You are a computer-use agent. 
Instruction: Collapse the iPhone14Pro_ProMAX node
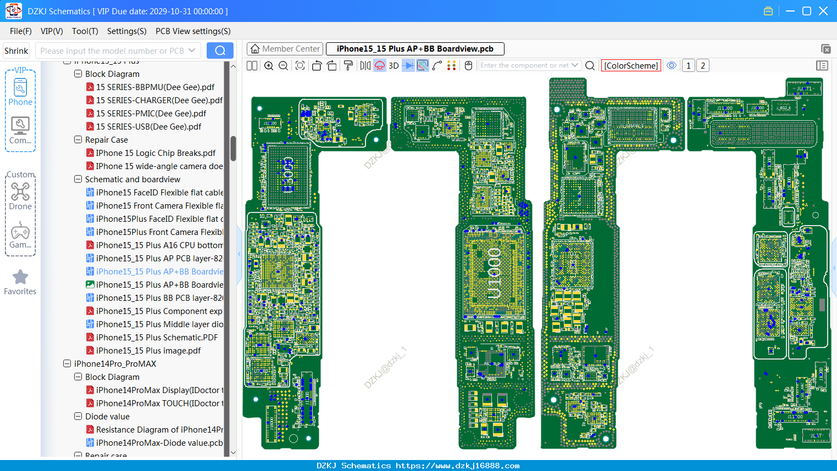(x=67, y=363)
